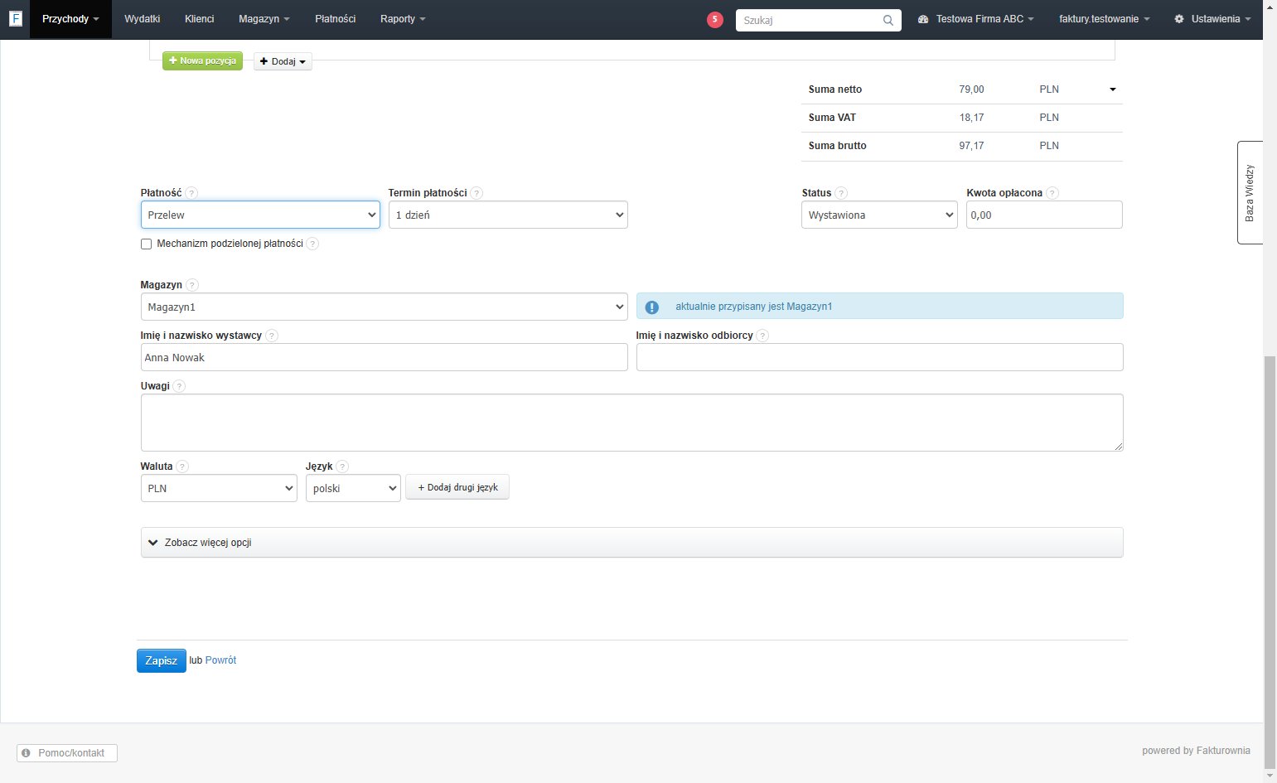Open the Magazyn dropdown showing Magazyn1
The height and width of the screenshot is (783, 1277).
coord(385,307)
